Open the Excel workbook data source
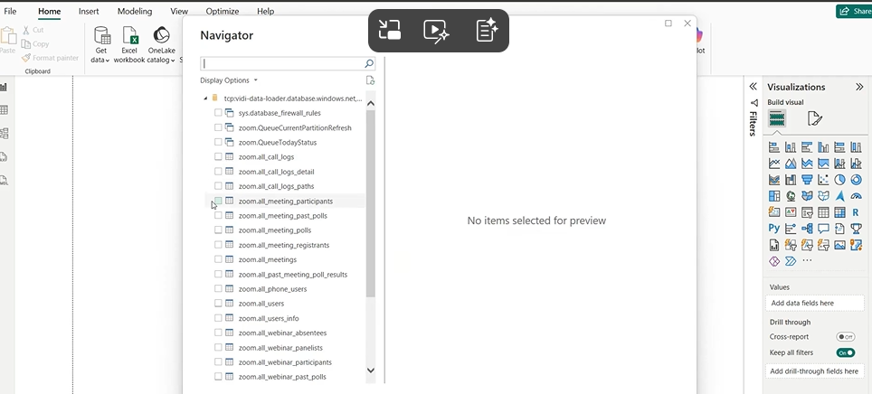The width and height of the screenshot is (872, 394). pos(129,42)
